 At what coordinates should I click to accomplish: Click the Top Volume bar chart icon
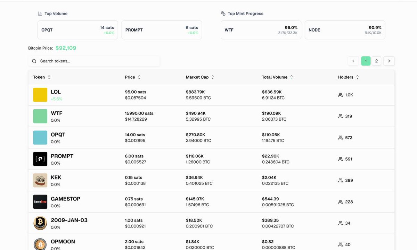tap(40, 14)
